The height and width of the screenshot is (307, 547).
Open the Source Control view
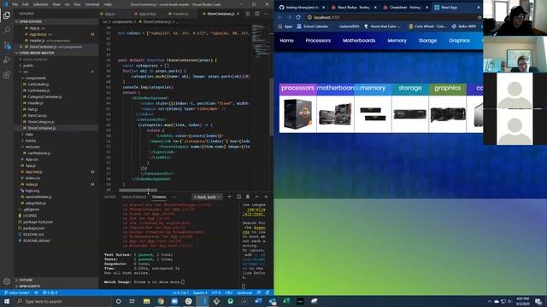[7, 45]
